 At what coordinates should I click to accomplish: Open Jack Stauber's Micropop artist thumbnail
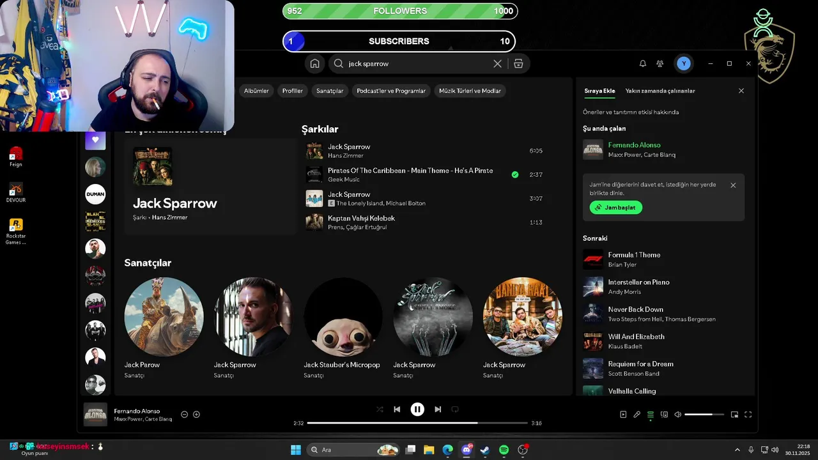[x=343, y=316]
